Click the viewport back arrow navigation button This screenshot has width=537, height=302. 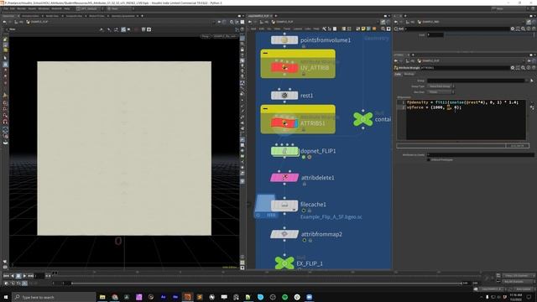click(5, 22)
